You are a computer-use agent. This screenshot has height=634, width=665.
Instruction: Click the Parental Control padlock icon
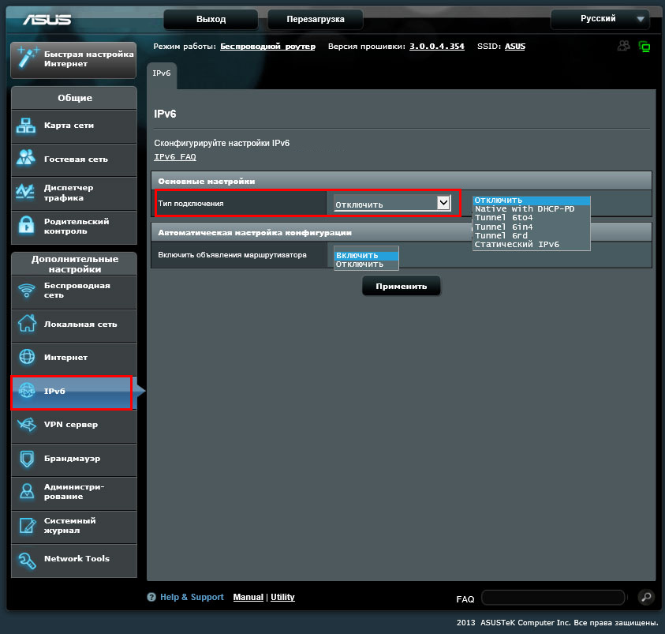point(27,226)
